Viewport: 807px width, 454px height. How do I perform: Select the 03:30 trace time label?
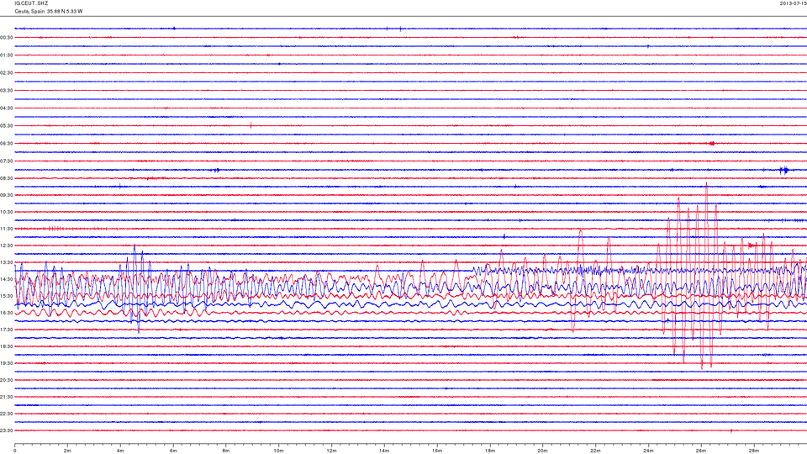point(7,91)
